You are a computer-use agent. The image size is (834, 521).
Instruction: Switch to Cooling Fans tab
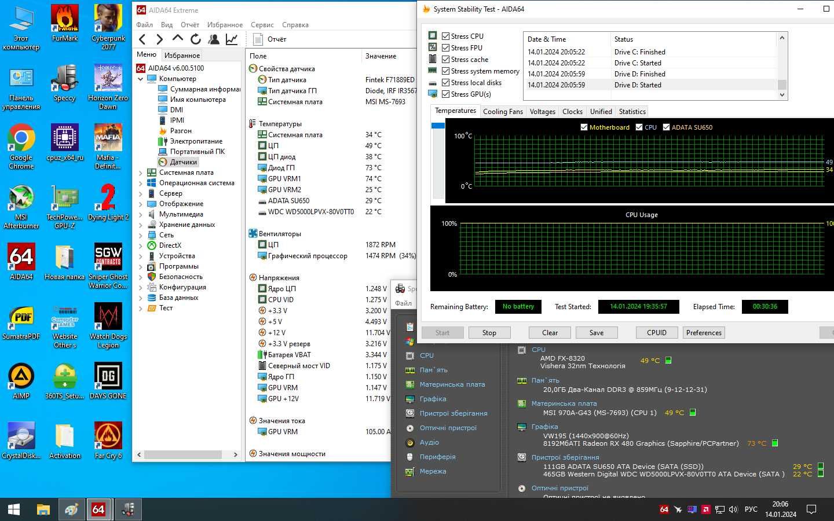pos(503,111)
